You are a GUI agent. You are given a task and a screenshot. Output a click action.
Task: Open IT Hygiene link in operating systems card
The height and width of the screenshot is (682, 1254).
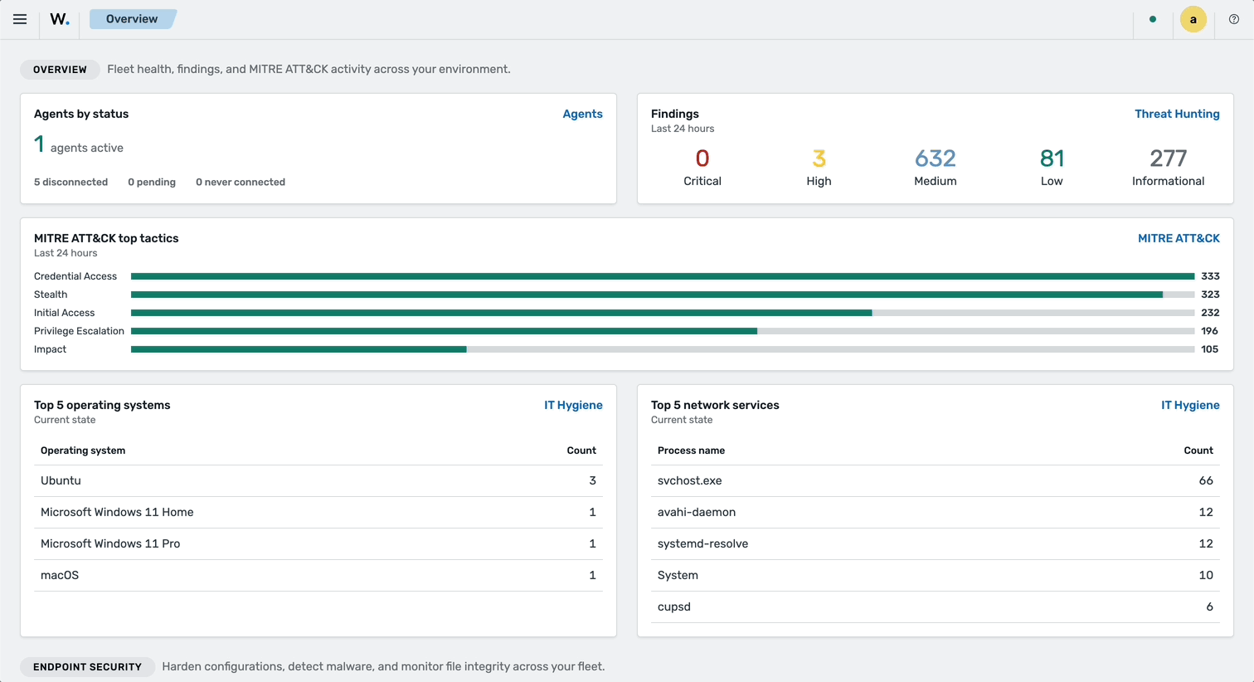tap(573, 405)
